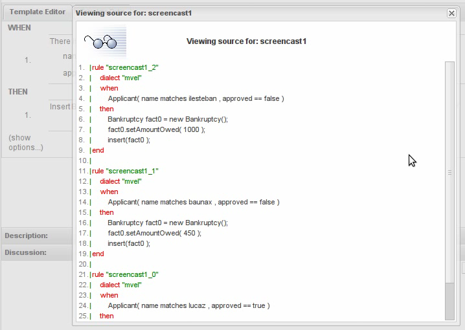Screen dimensions: 465x330
Task: Click the centered heading 'Viewing source for: screencast1'
Action: [x=246, y=41]
